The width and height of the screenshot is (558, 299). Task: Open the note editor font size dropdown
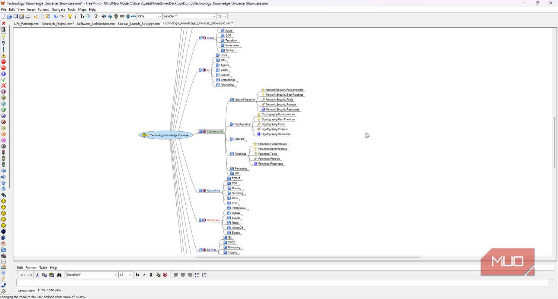tap(130, 275)
